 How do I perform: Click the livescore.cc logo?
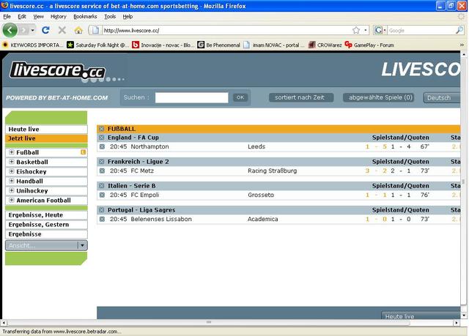coord(57,71)
